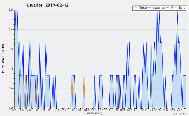Click the '16 h' x-axis label
The height and width of the screenshot is (116, 189).
click(x=129, y=110)
